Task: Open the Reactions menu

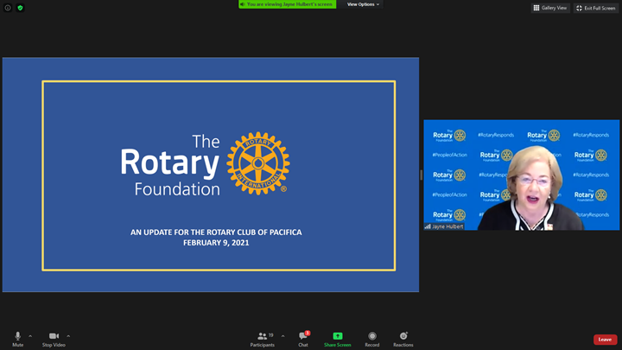Action: (403, 340)
